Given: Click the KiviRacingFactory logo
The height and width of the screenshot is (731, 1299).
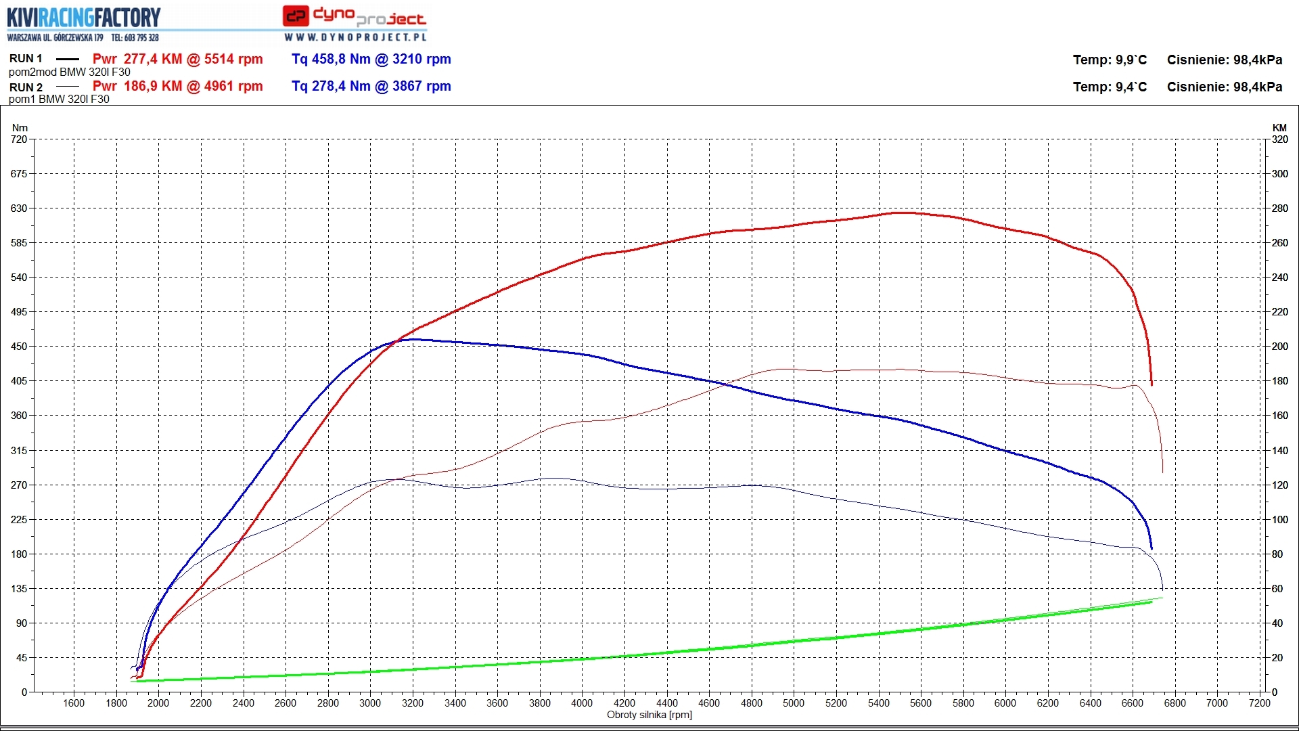Looking at the screenshot, I should (84, 18).
